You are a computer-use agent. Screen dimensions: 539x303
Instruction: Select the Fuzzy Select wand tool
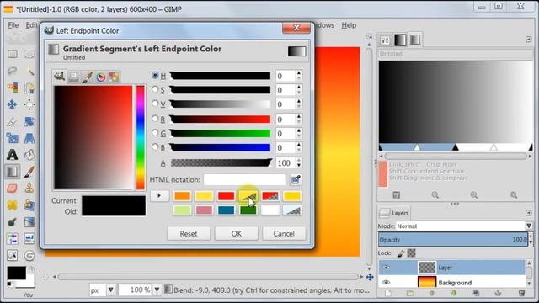29,71
